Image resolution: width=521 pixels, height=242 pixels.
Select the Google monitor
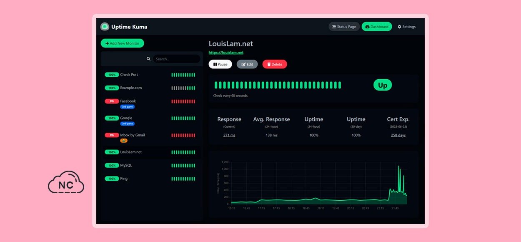click(151, 121)
